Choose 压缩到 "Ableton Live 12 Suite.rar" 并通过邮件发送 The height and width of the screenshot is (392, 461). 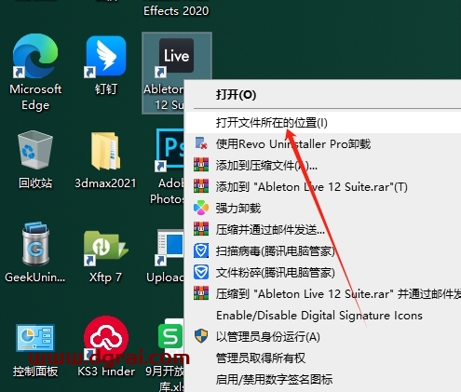323,294
